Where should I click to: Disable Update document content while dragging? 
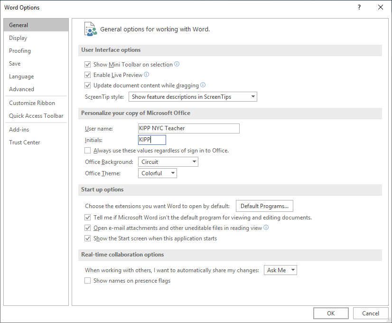point(87,85)
